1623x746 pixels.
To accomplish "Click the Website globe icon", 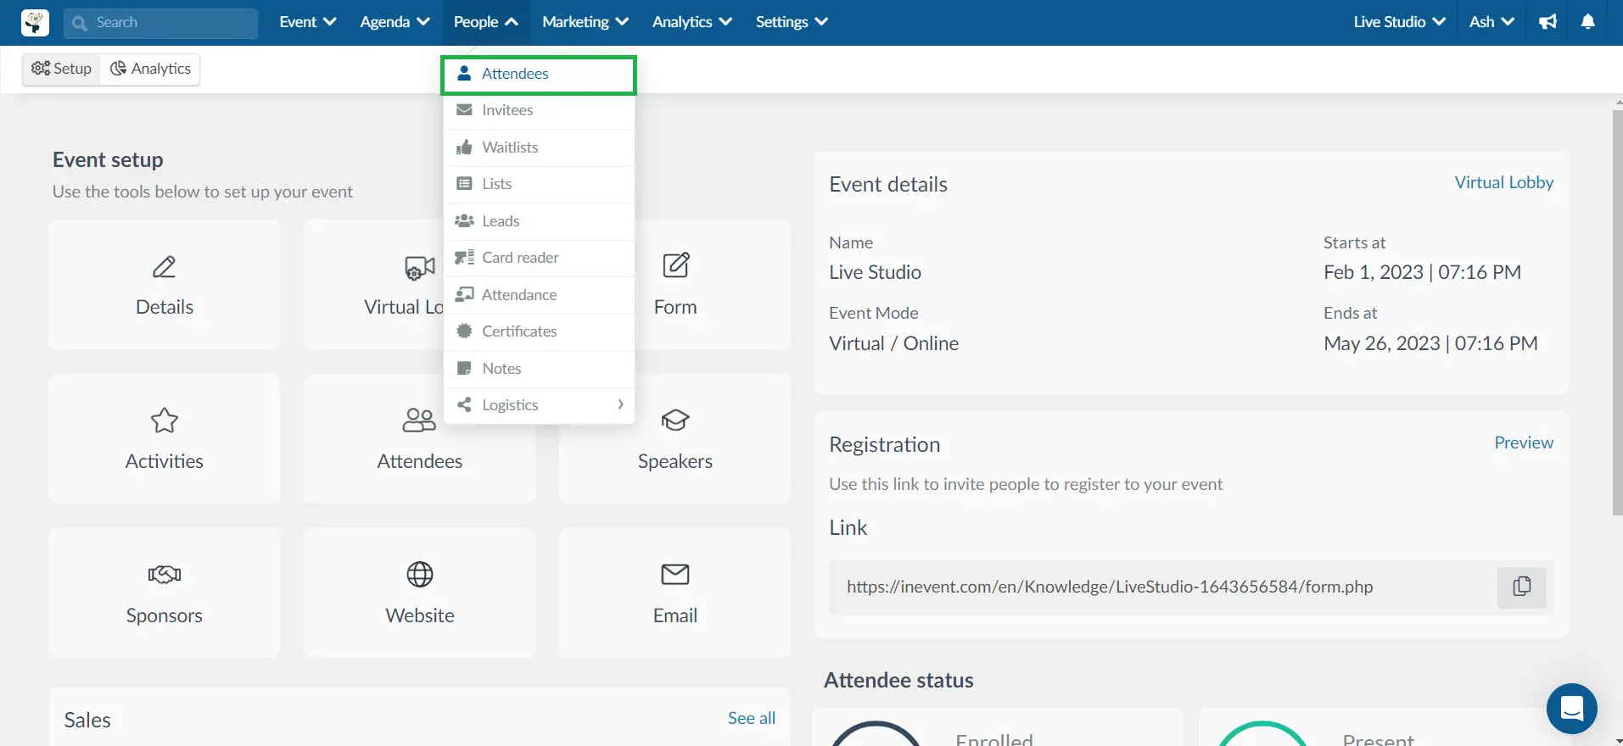I will pyautogui.click(x=420, y=575).
